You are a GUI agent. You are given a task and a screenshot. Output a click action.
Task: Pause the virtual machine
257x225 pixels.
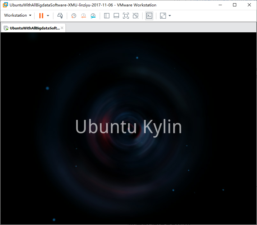pyautogui.click(x=41, y=16)
